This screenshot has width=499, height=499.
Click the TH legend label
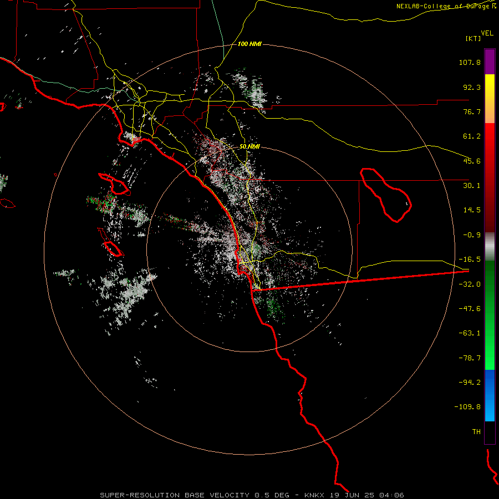pos(476,432)
